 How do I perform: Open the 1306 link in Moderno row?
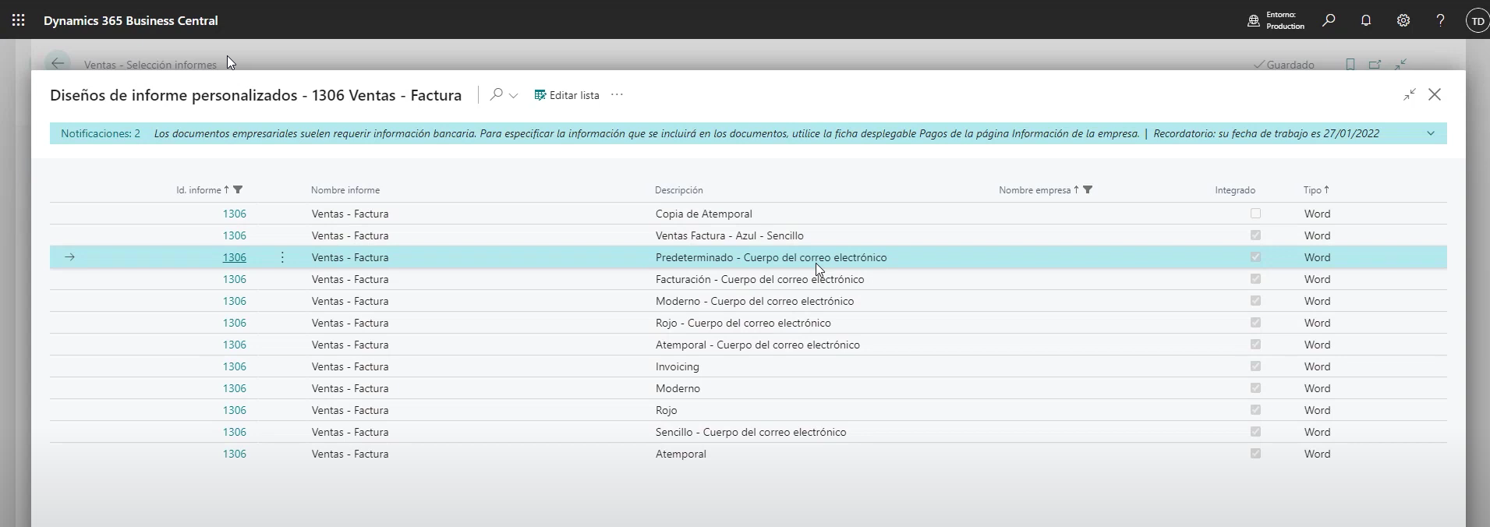tap(234, 388)
